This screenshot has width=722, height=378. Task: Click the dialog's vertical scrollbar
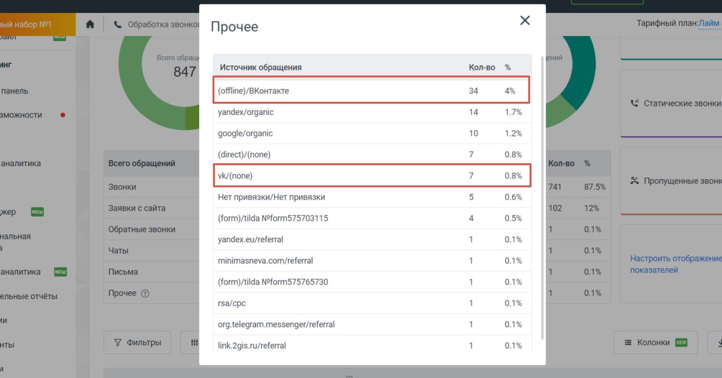click(x=541, y=197)
